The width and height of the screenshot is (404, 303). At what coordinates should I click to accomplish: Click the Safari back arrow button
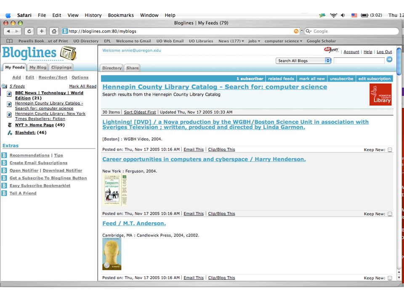[x=8, y=31]
